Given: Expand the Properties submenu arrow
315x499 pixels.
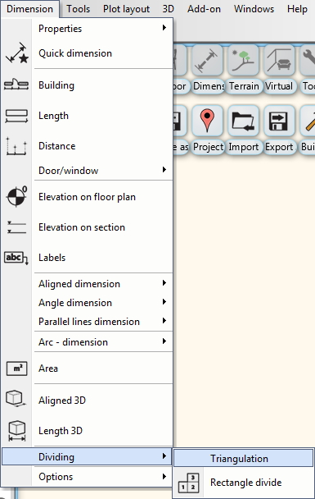Looking at the screenshot, I should (164, 28).
